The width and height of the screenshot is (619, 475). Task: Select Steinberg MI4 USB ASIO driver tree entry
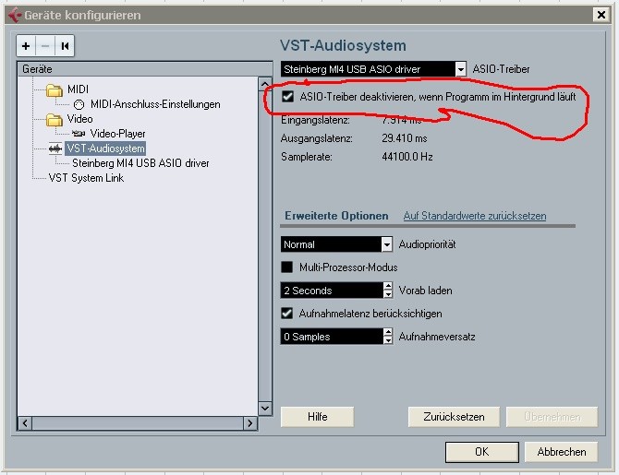point(140,163)
